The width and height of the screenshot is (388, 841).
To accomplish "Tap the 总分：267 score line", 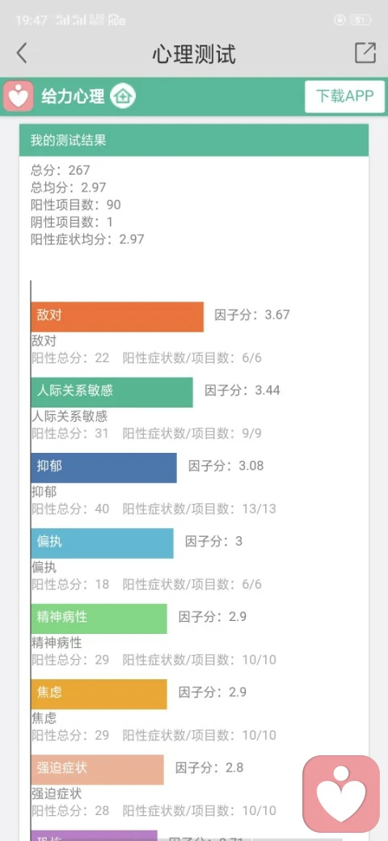I will (61, 170).
